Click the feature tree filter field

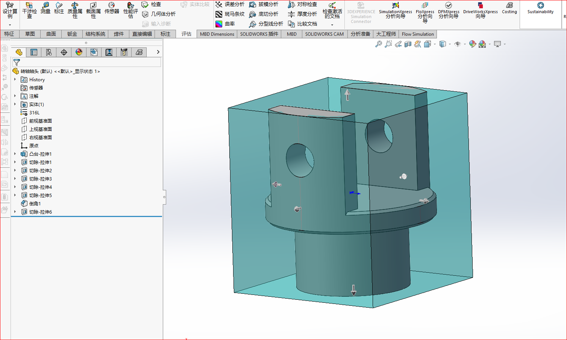click(x=87, y=62)
